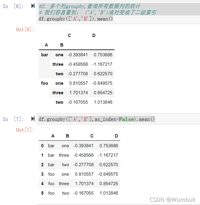
Task: Click column header C in Out[6] table
Action: pyautogui.click(x=69, y=36)
